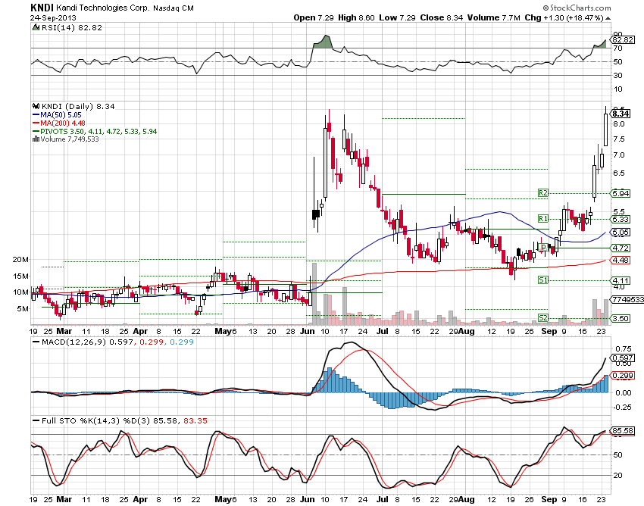Click the Open 7.29 quote value

(314, 17)
